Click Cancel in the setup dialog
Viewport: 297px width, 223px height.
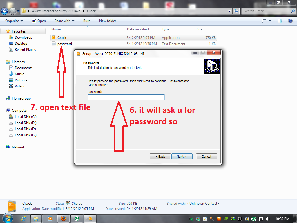207,157
